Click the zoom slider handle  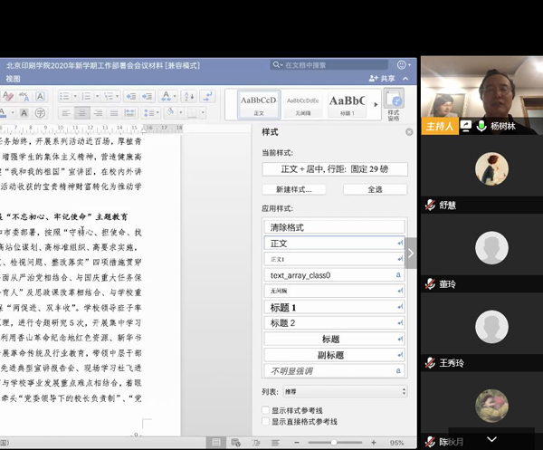(x=333, y=443)
